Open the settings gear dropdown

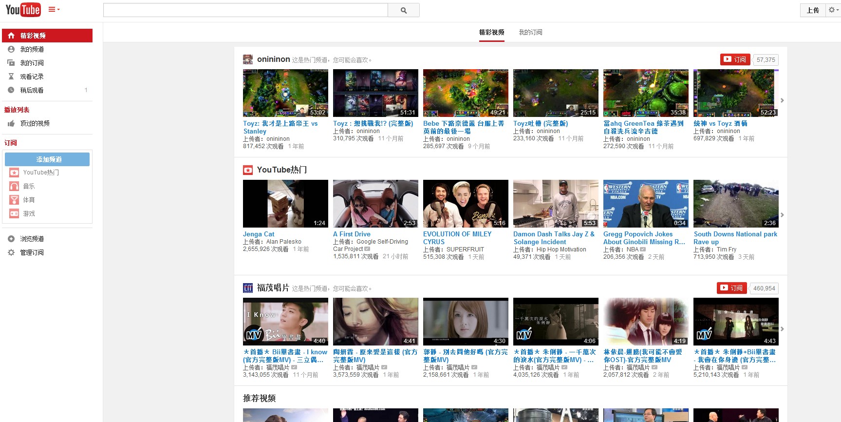(x=833, y=10)
